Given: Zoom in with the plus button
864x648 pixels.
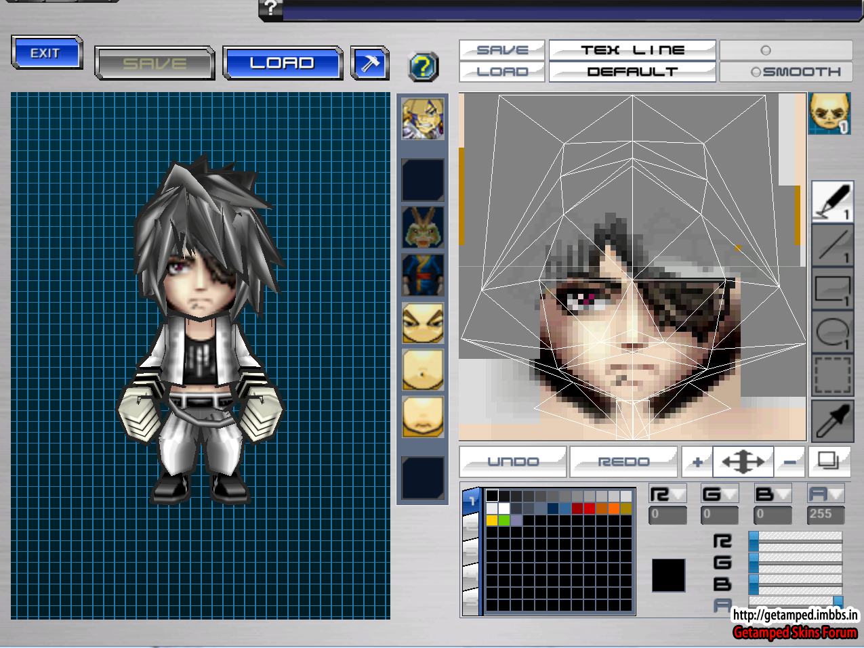Looking at the screenshot, I should [697, 462].
